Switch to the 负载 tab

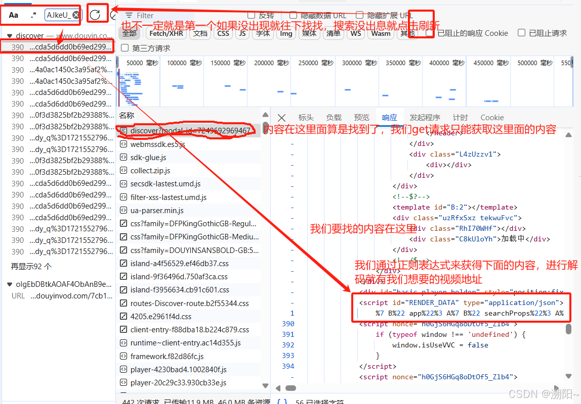[334, 118]
